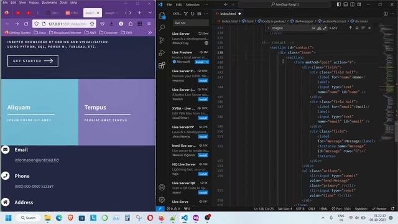This screenshot has height=224, width=398.
Task: Bookmark this page with the star icon
Action: [x=92, y=24]
